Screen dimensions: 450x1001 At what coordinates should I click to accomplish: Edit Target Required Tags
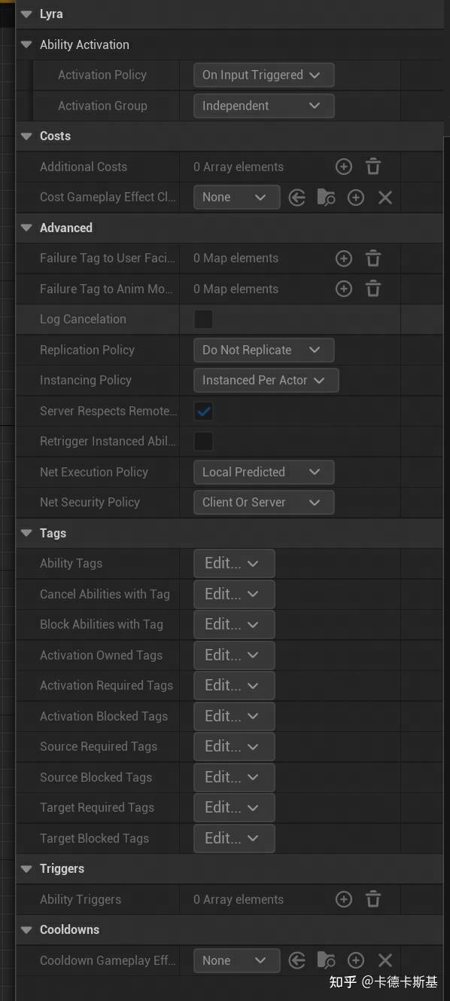234,807
